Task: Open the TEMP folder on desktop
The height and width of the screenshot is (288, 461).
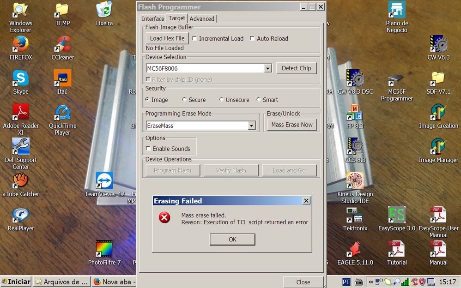Action: tap(62, 14)
